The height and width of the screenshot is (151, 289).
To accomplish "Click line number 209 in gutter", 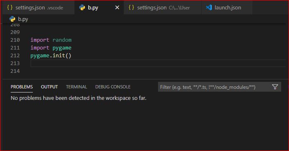I will [x=15, y=32].
